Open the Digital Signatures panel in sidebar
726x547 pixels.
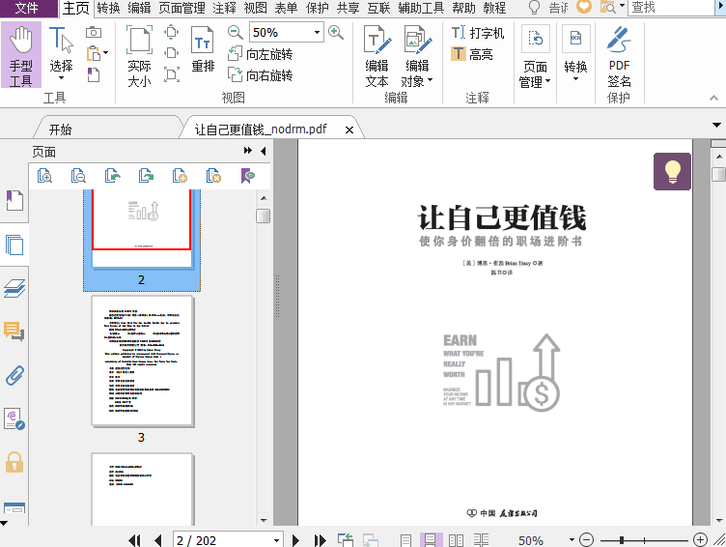(x=14, y=419)
